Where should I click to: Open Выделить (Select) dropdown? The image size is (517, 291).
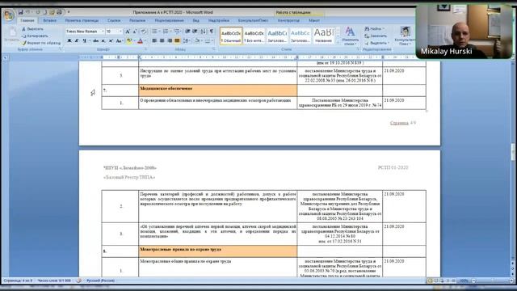coord(377,43)
